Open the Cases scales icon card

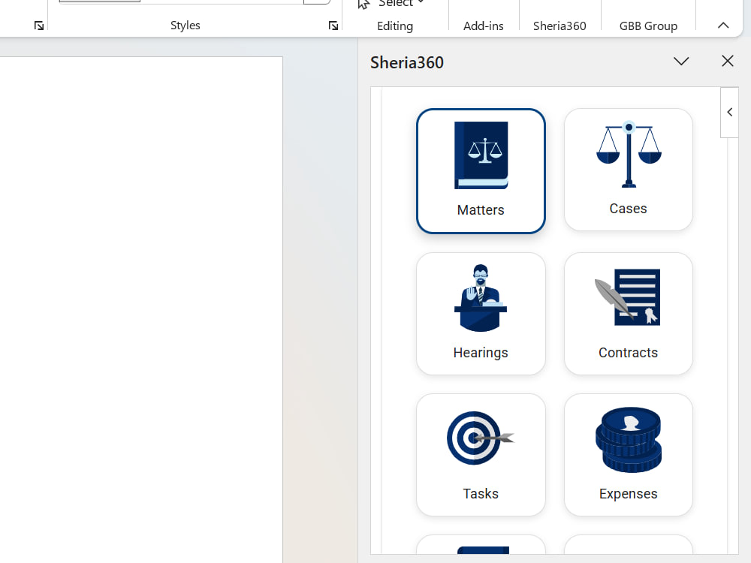(629, 170)
